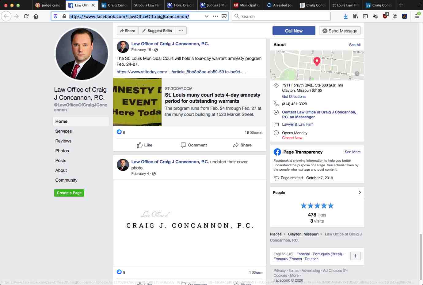Viewport: 423px width, 285px height.
Task: Click the address bar URL
Action: pos(129,16)
